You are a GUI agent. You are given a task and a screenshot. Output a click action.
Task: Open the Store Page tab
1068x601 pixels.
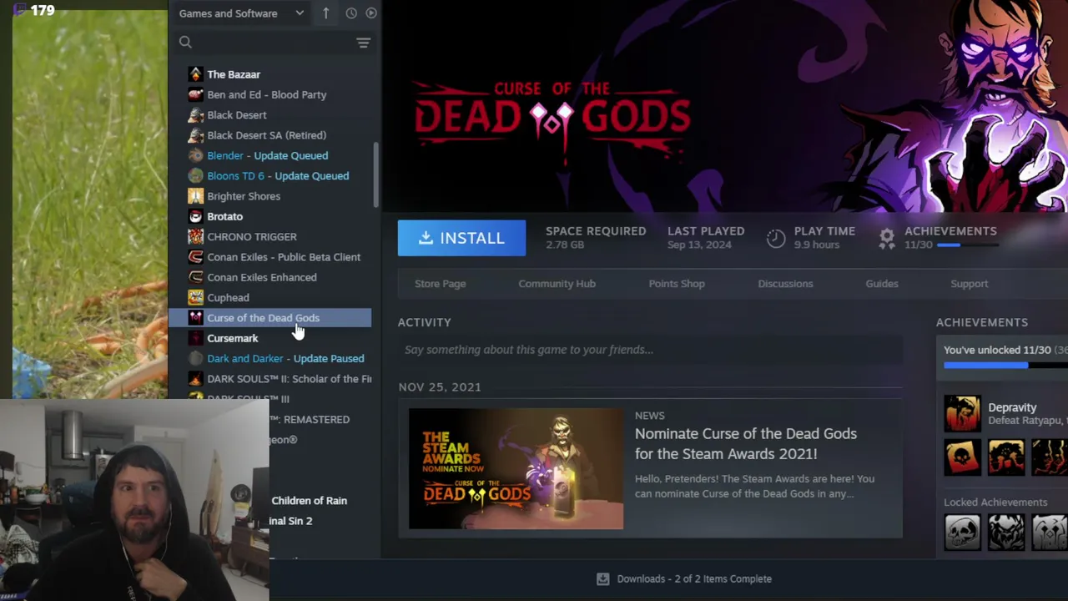[441, 284]
